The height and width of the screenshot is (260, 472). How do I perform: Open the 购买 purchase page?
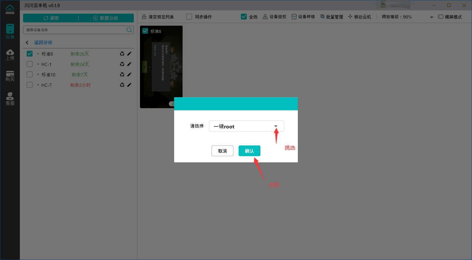point(10,75)
